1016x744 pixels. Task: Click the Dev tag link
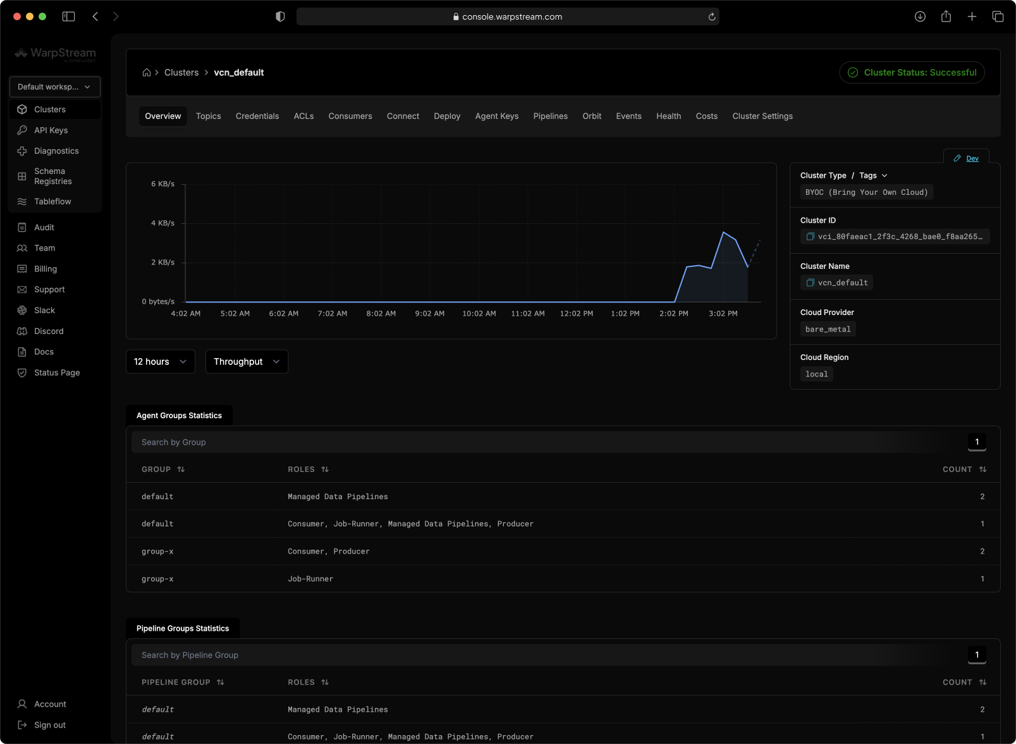point(972,159)
